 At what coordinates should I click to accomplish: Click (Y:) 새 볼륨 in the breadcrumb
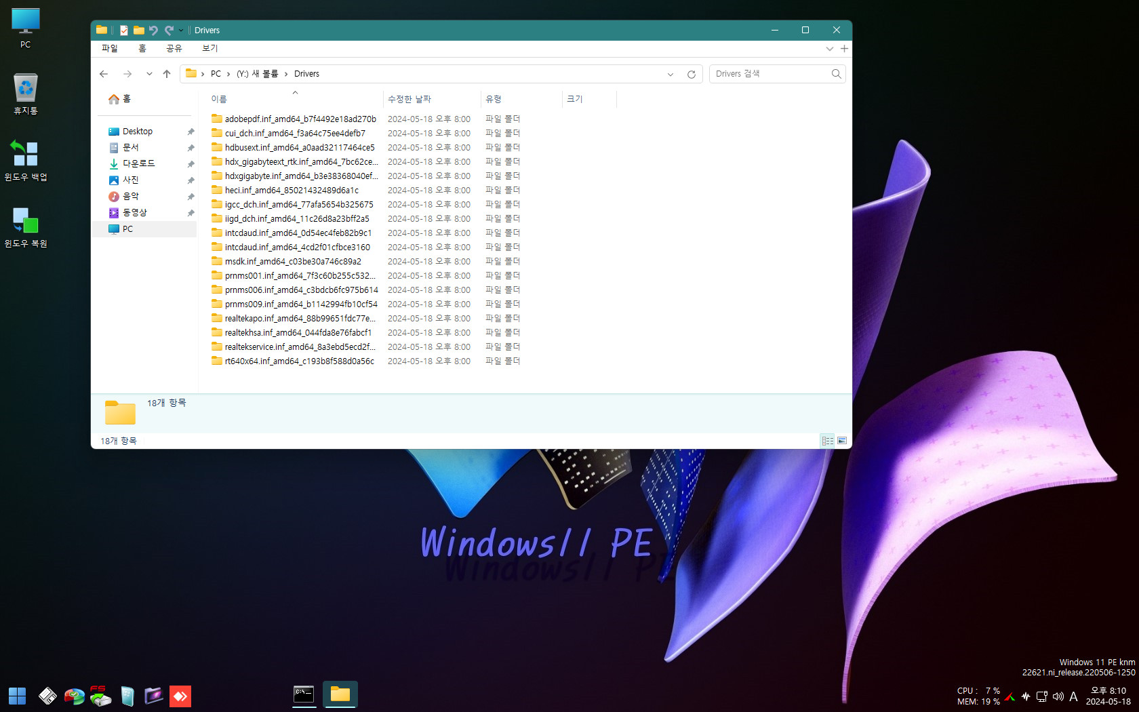258,74
